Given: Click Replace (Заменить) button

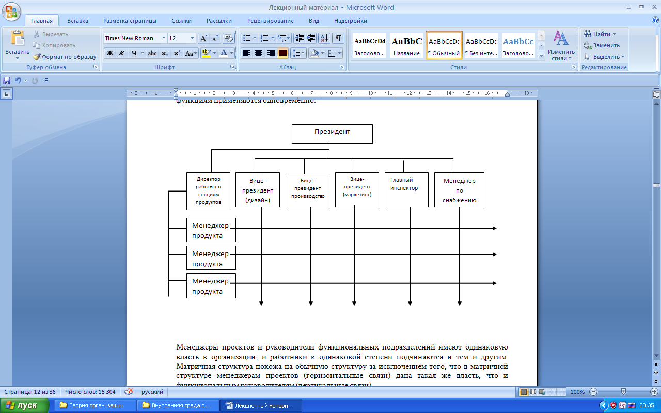Looking at the screenshot, I should [602, 45].
